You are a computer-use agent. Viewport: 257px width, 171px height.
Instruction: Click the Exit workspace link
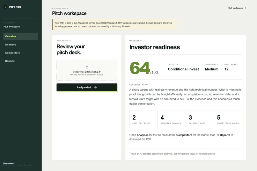click(237, 8)
